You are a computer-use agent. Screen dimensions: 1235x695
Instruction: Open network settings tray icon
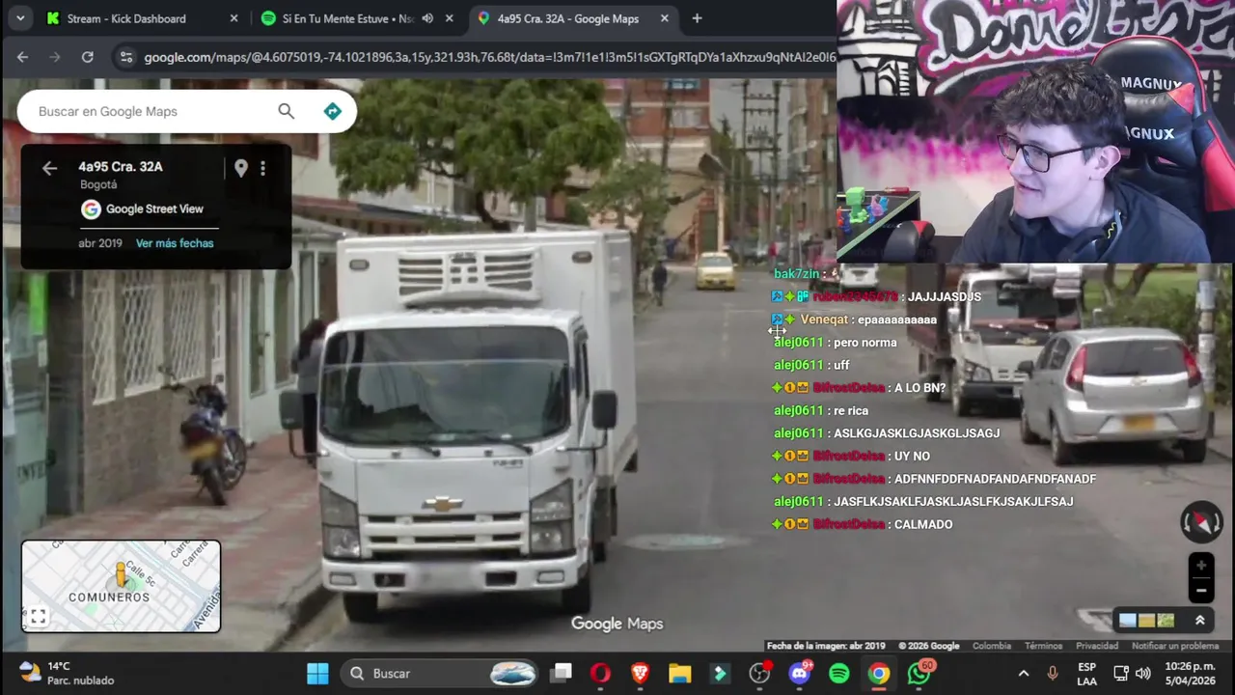coord(1121,673)
